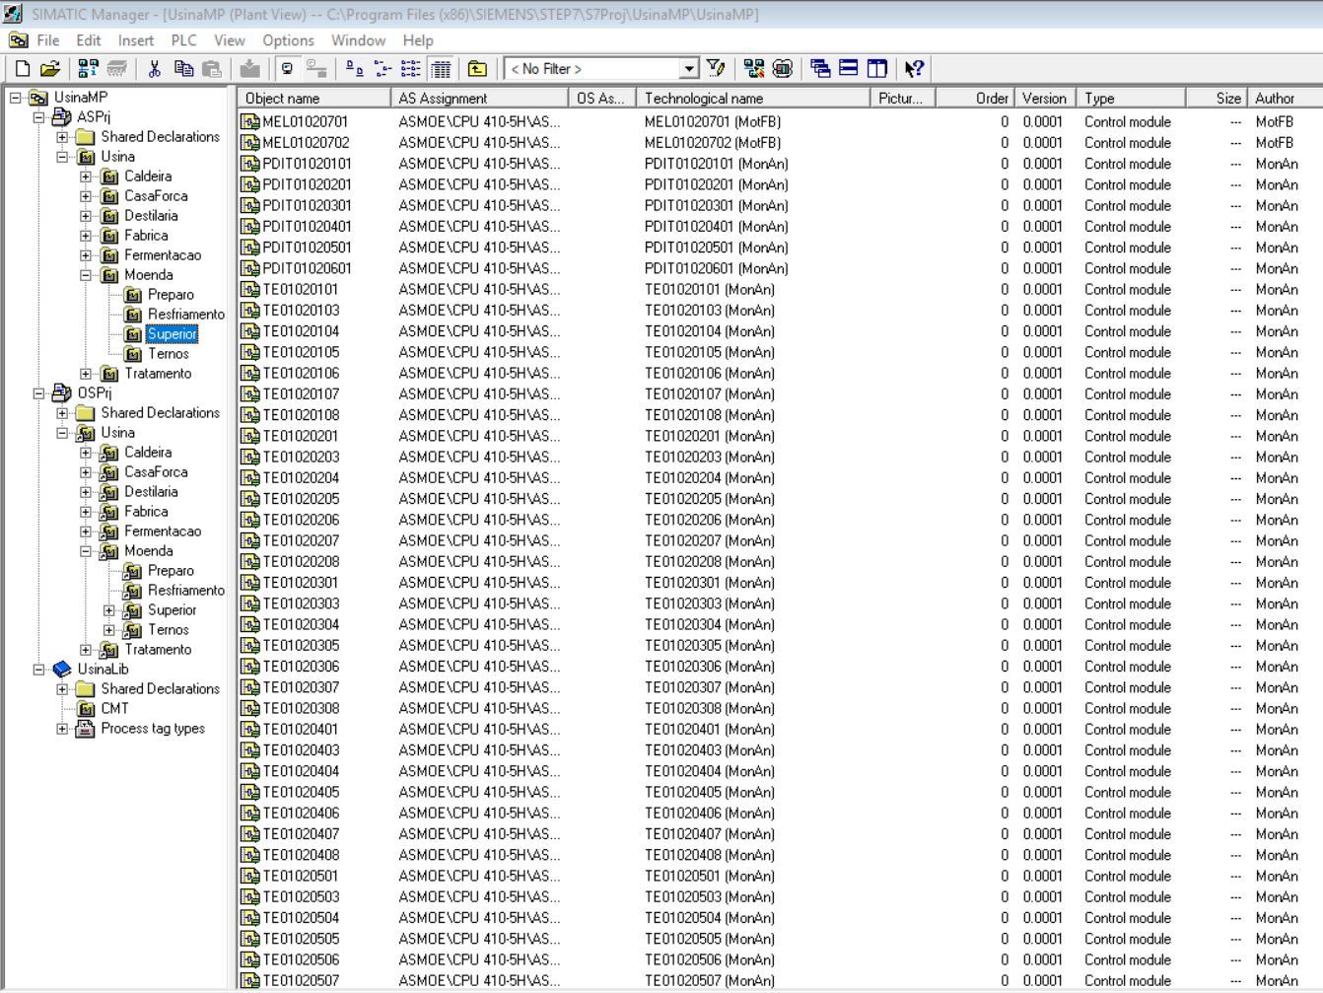The height and width of the screenshot is (993, 1323).
Task: Sort by the Object name column header
Action: click(x=313, y=98)
